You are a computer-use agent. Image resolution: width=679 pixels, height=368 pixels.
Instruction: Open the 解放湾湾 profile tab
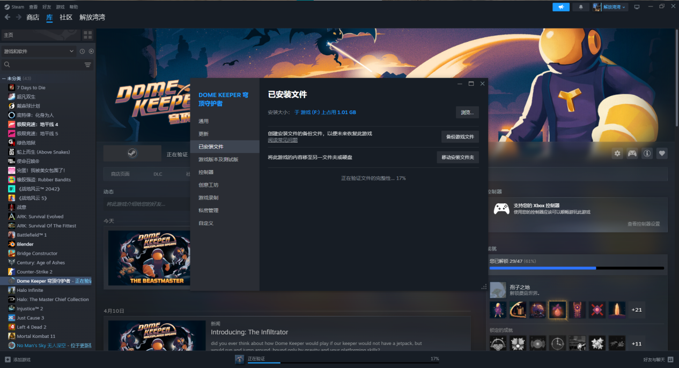point(92,17)
